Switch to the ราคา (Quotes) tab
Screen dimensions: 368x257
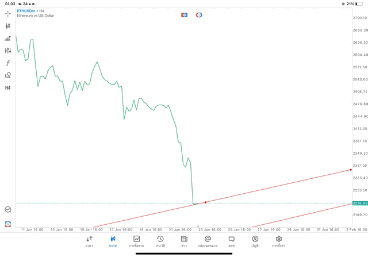coord(89,241)
